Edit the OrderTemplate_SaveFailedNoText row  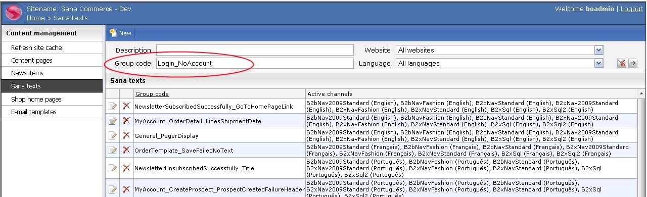pos(113,150)
